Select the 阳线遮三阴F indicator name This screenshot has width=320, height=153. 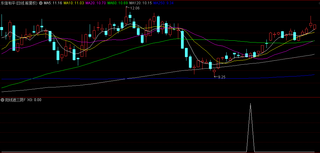pyautogui.click(x=16, y=100)
